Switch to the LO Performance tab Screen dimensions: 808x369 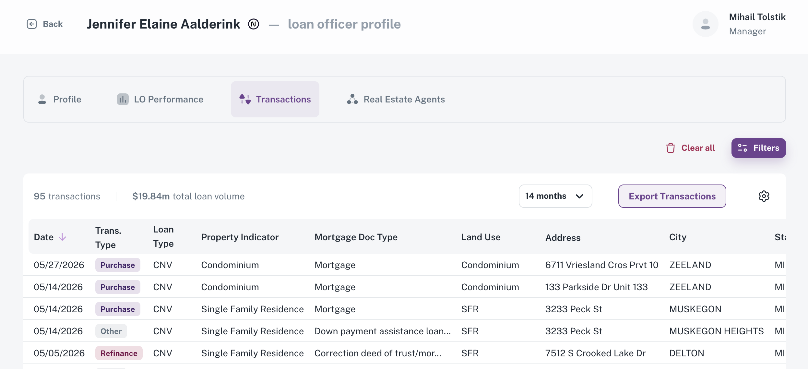pyautogui.click(x=160, y=99)
